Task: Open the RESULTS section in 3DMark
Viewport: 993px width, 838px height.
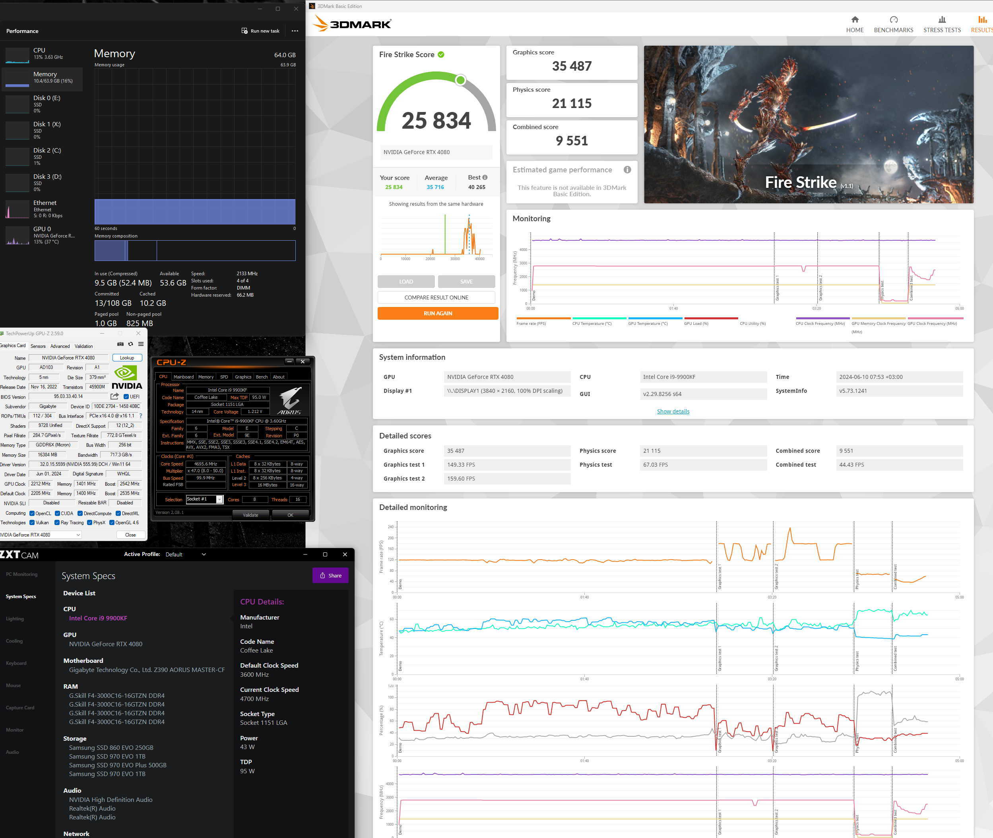Action: click(x=981, y=25)
